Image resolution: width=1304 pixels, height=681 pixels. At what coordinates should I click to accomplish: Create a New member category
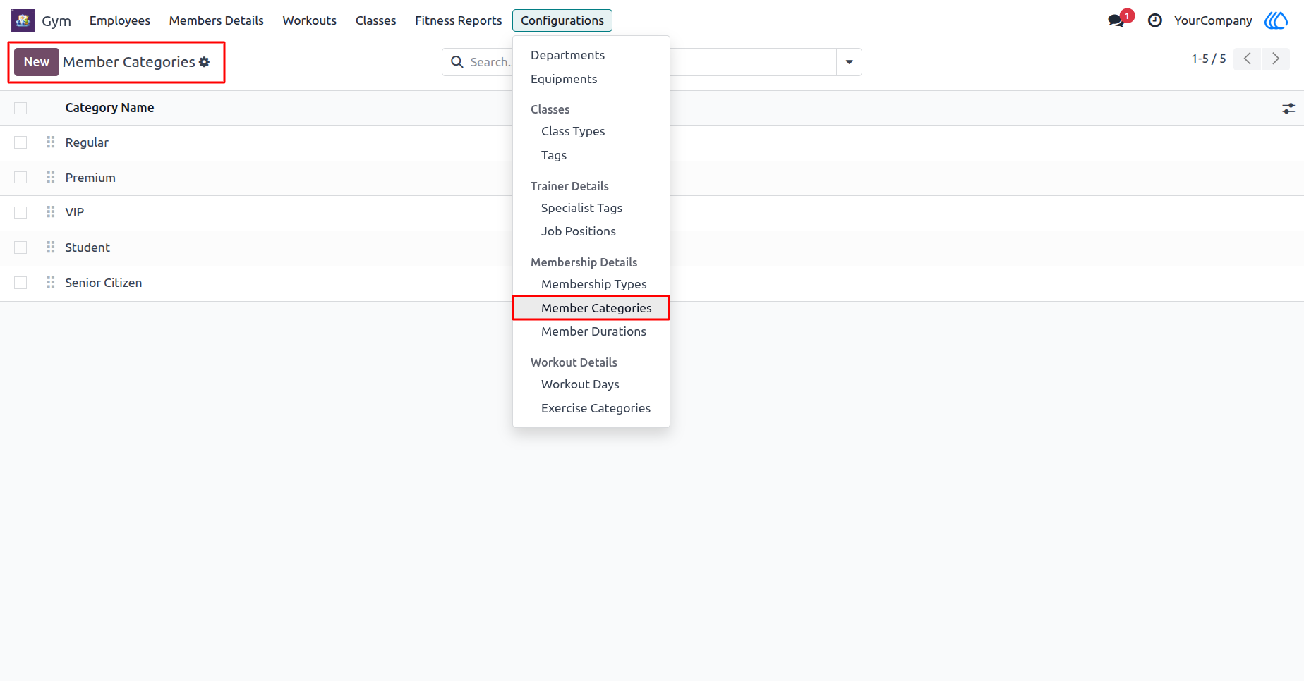[37, 62]
